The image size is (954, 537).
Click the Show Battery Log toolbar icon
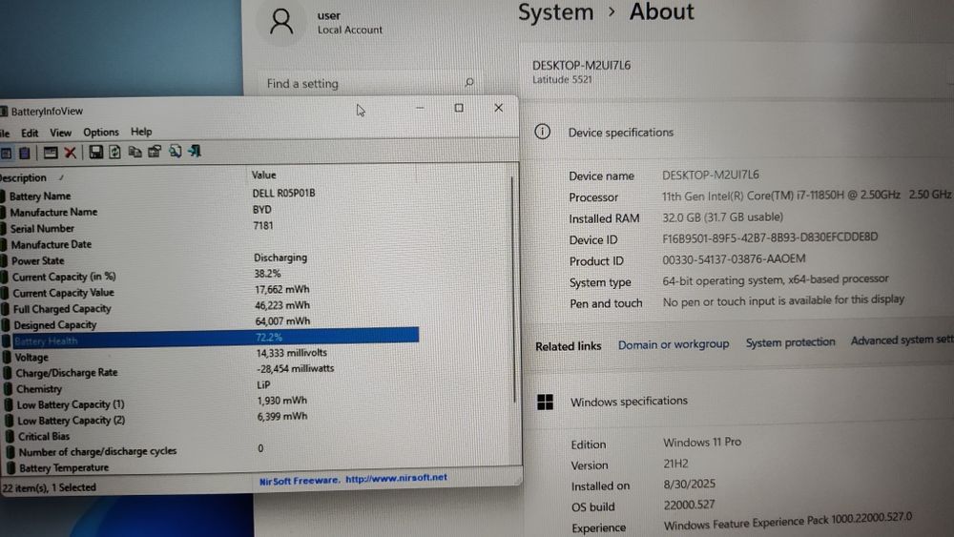coord(25,153)
